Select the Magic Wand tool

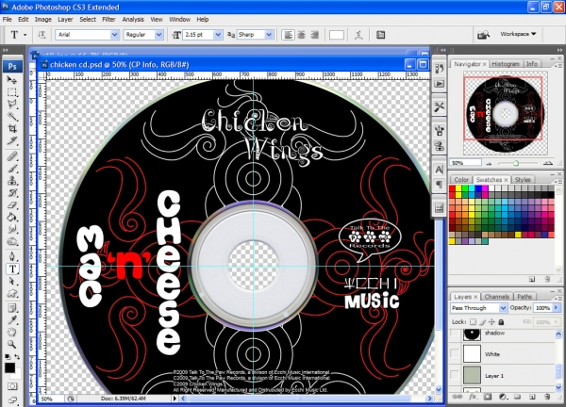click(x=12, y=116)
